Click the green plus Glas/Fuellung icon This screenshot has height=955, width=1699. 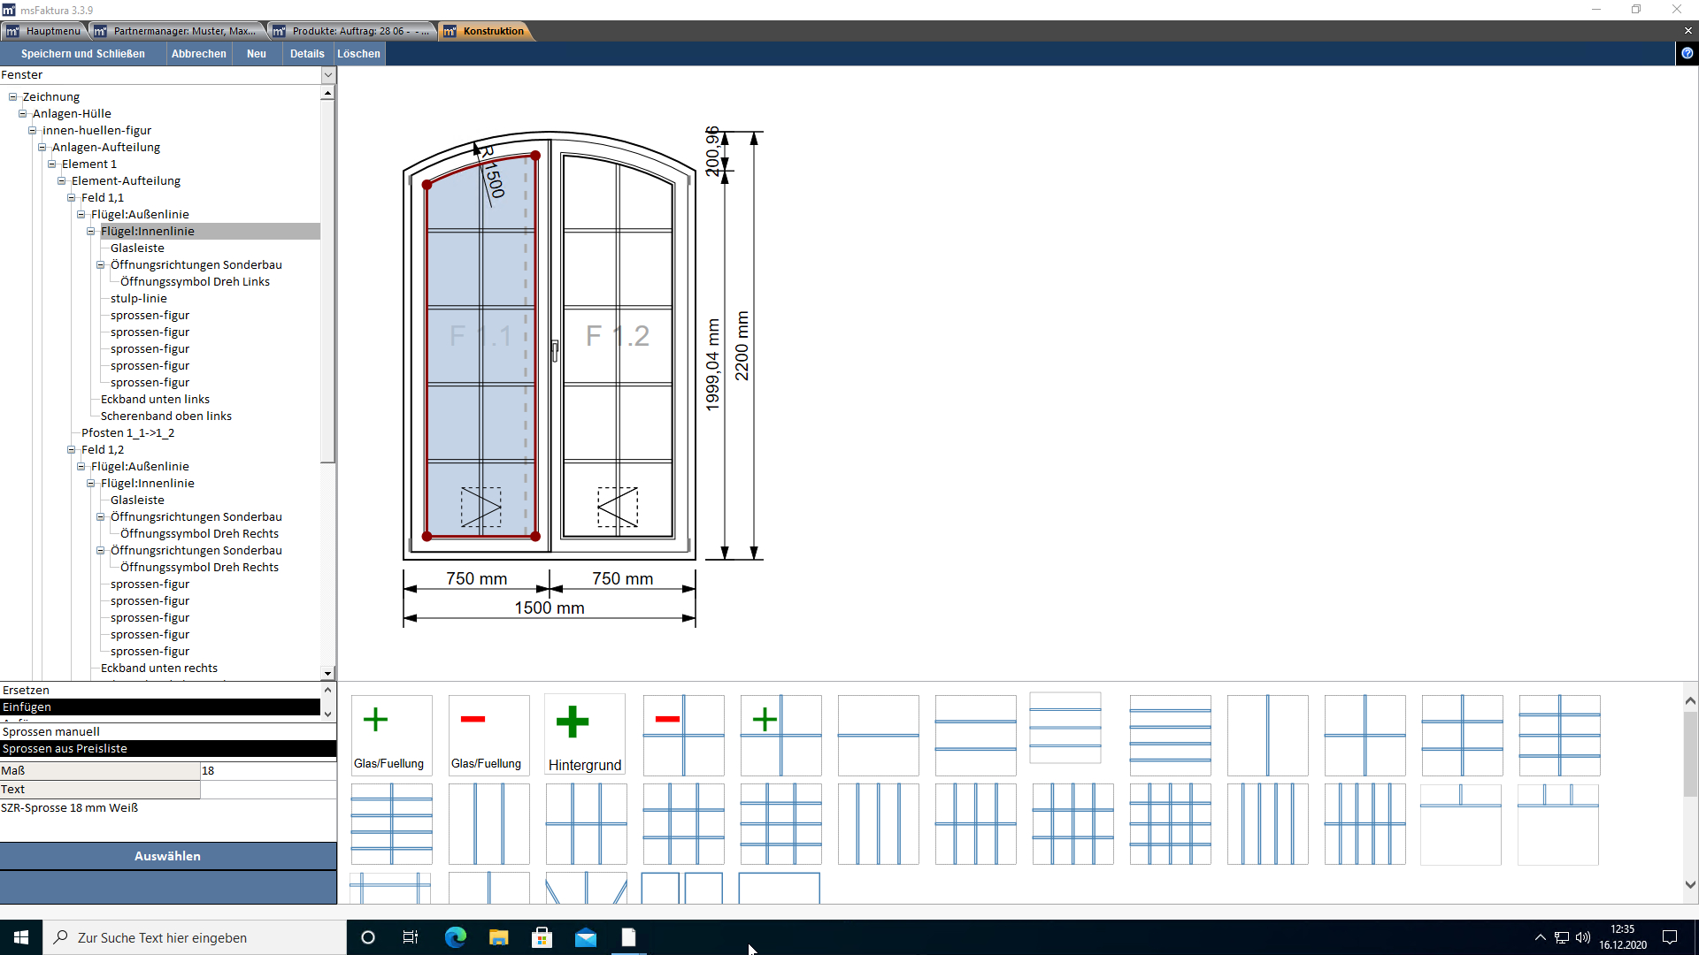click(390, 734)
